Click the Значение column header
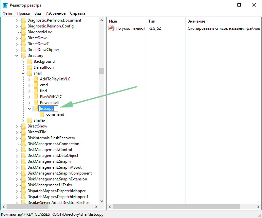This screenshot has height=218, width=262. pos(223,21)
